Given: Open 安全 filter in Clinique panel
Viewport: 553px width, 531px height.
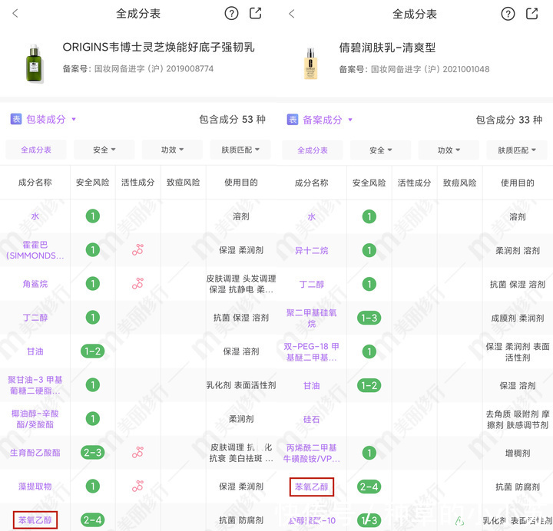Looking at the screenshot, I should (x=380, y=150).
